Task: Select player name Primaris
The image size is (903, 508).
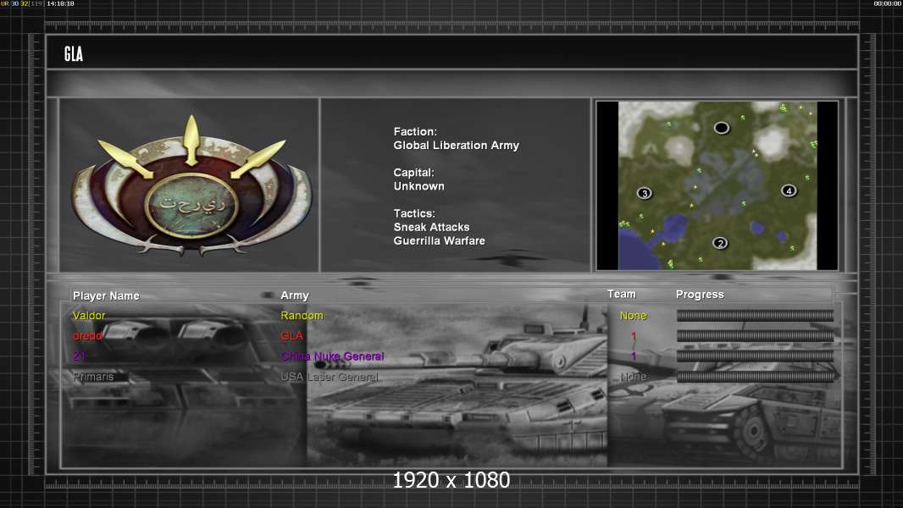Action: point(93,377)
